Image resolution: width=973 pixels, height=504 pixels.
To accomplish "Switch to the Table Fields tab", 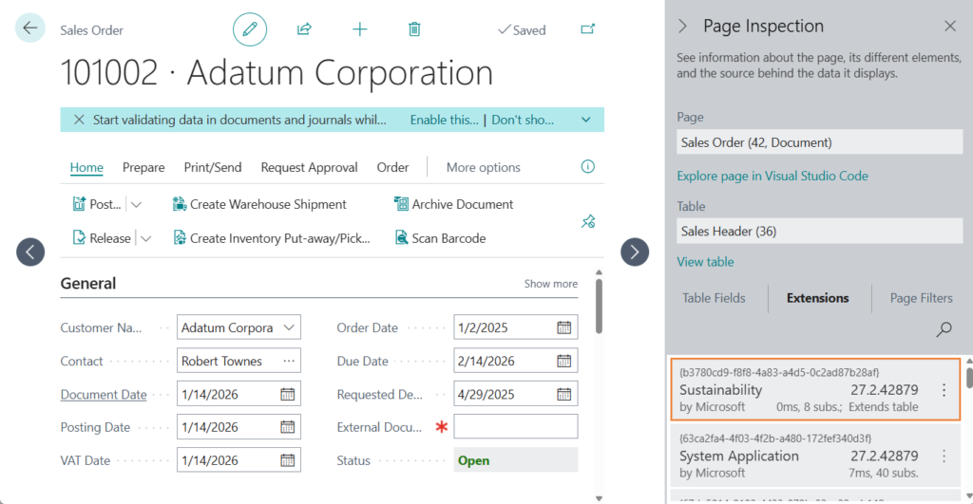I will (714, 298).
